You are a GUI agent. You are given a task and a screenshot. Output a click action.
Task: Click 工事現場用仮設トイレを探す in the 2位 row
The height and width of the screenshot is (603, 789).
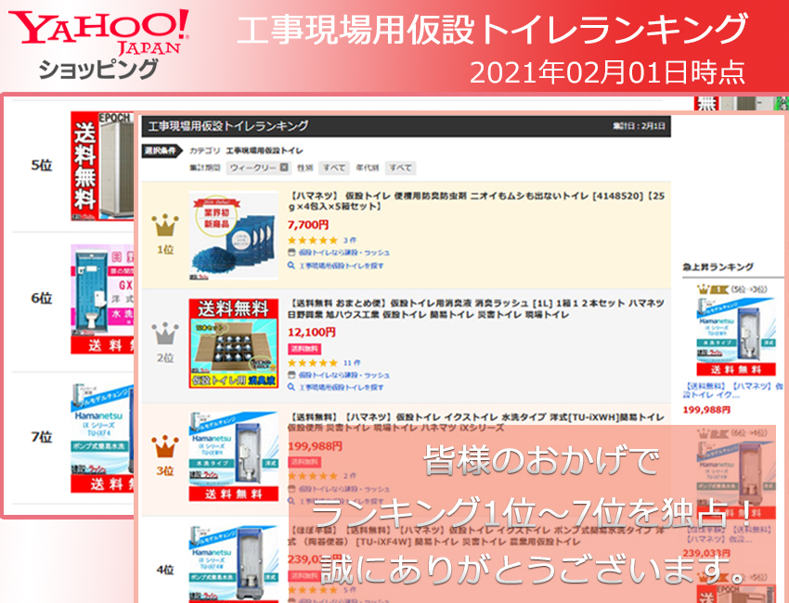342,388
